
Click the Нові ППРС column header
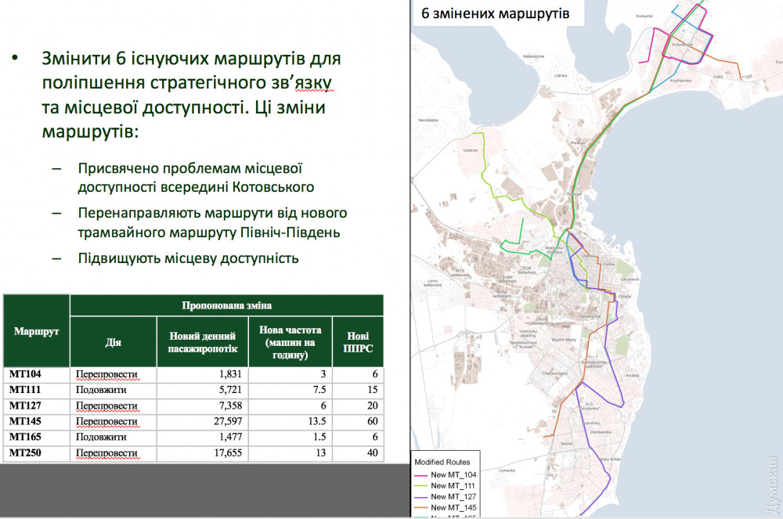(358, 342)
